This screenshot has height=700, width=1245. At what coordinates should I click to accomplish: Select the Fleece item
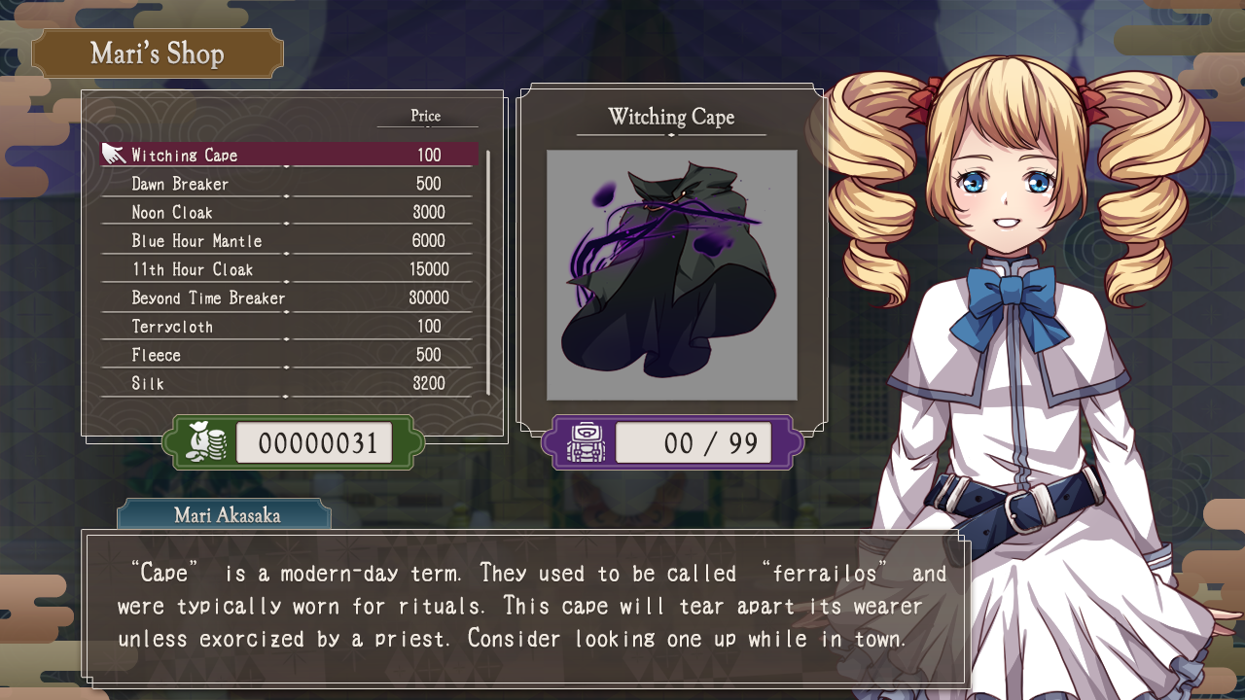(290, 355)
